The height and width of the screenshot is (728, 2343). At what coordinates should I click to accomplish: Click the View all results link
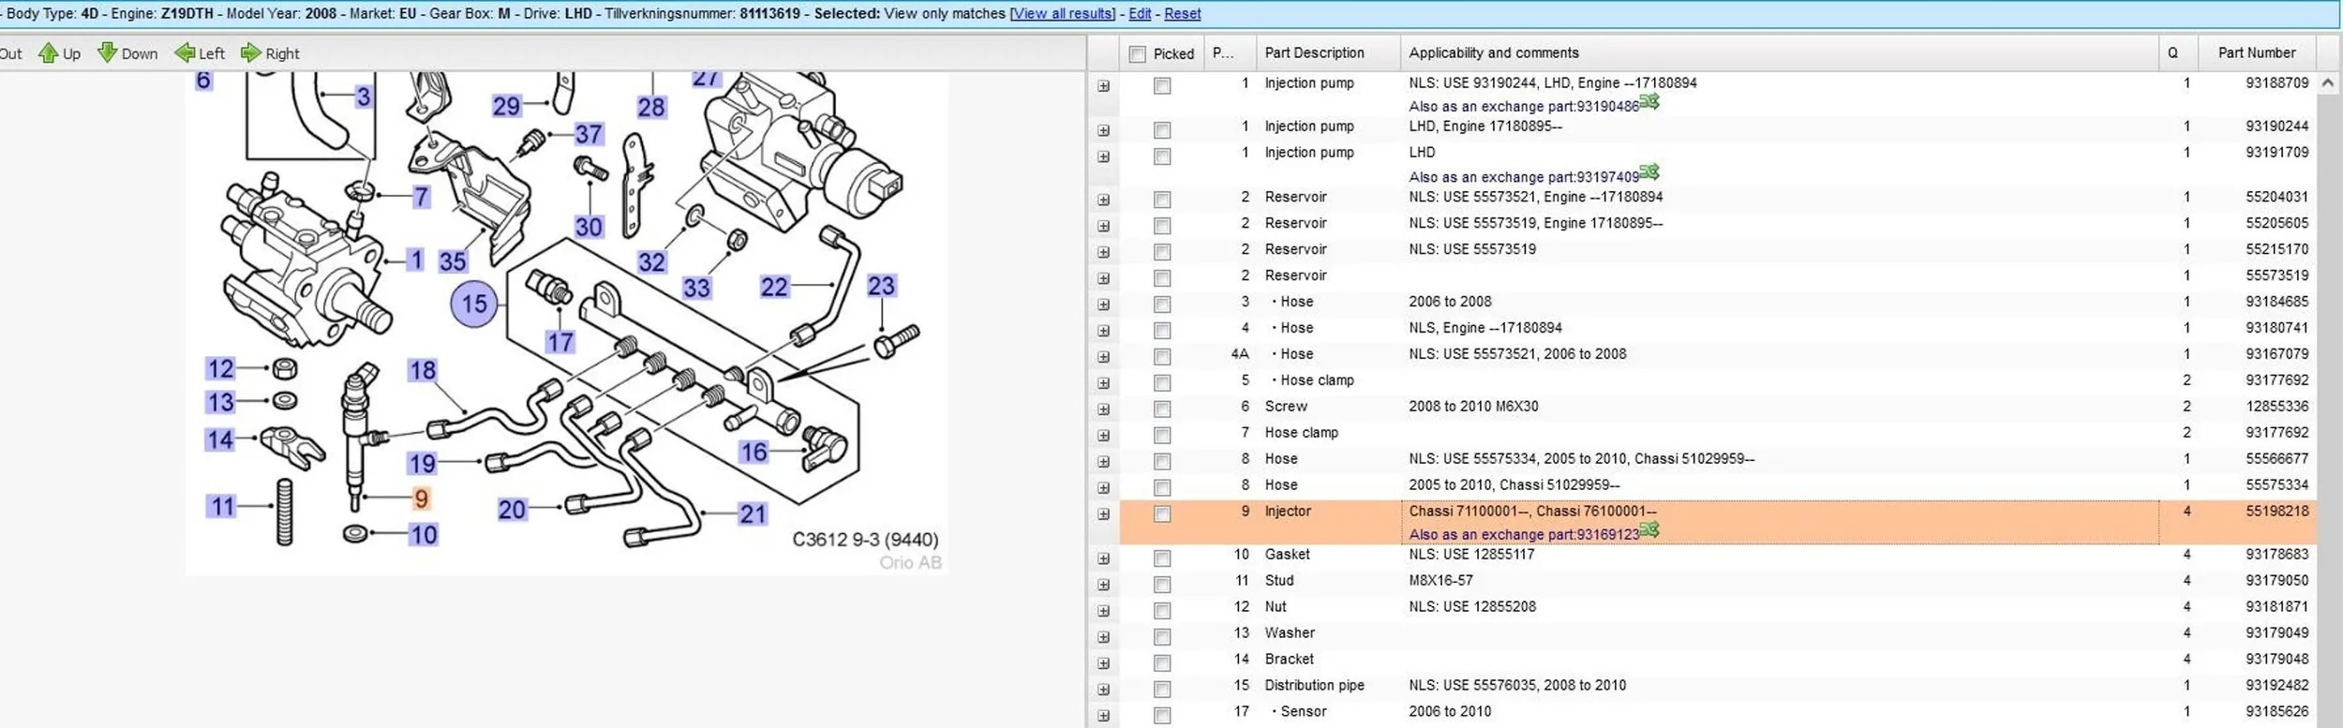tap(1063, 14)
